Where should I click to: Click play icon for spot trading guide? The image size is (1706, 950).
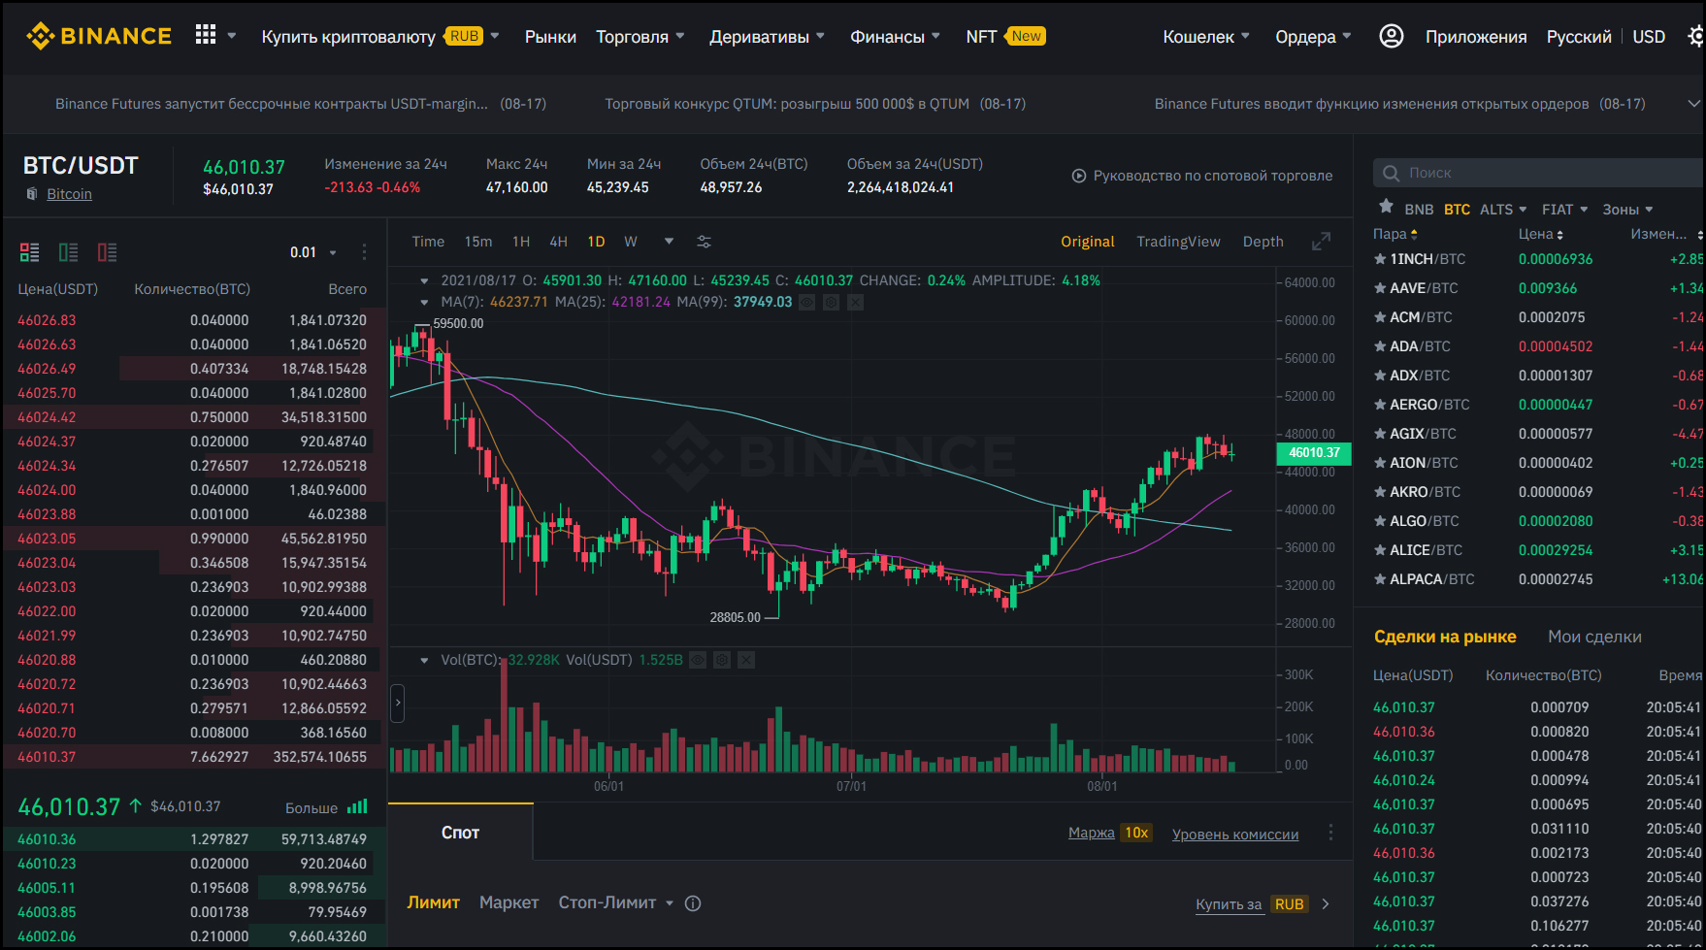(1078, 176)
